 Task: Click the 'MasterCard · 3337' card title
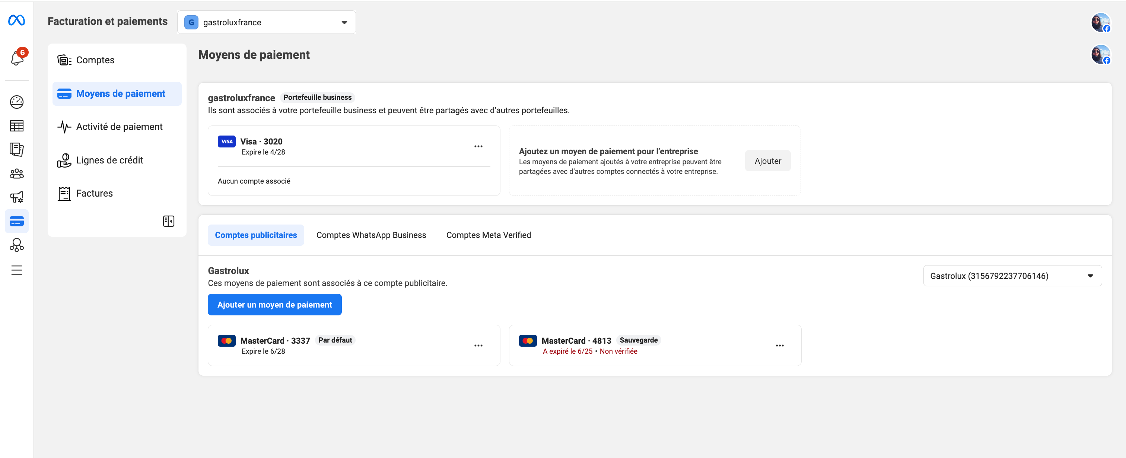pyautogui.click(x=275, y=340)
